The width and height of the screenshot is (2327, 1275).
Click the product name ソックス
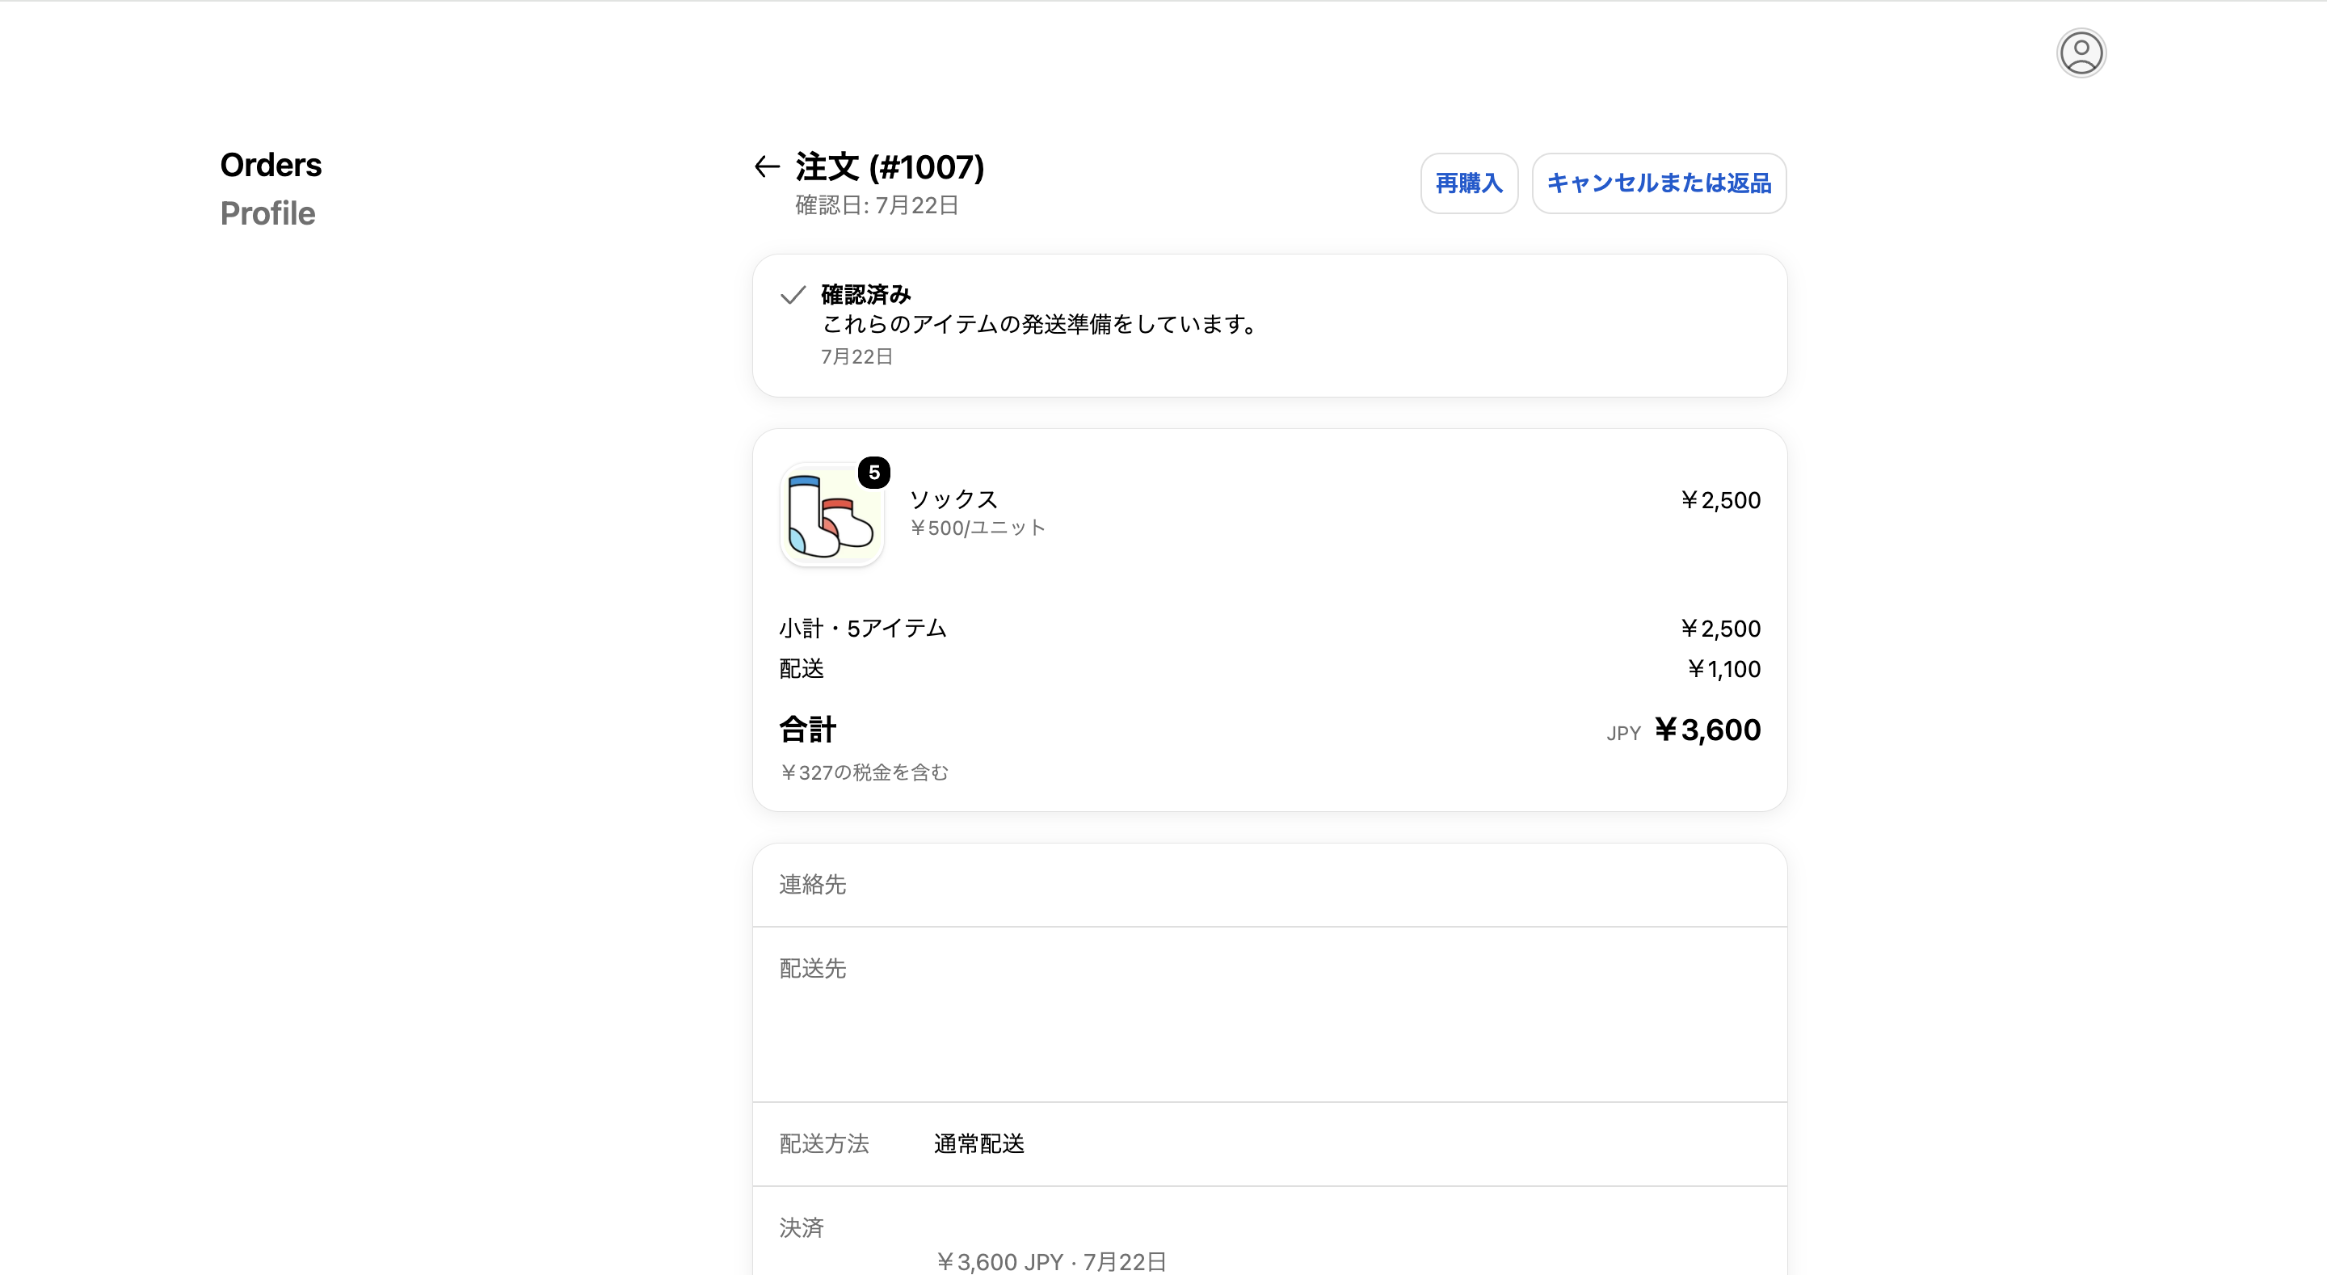click(x=953, y=499)
